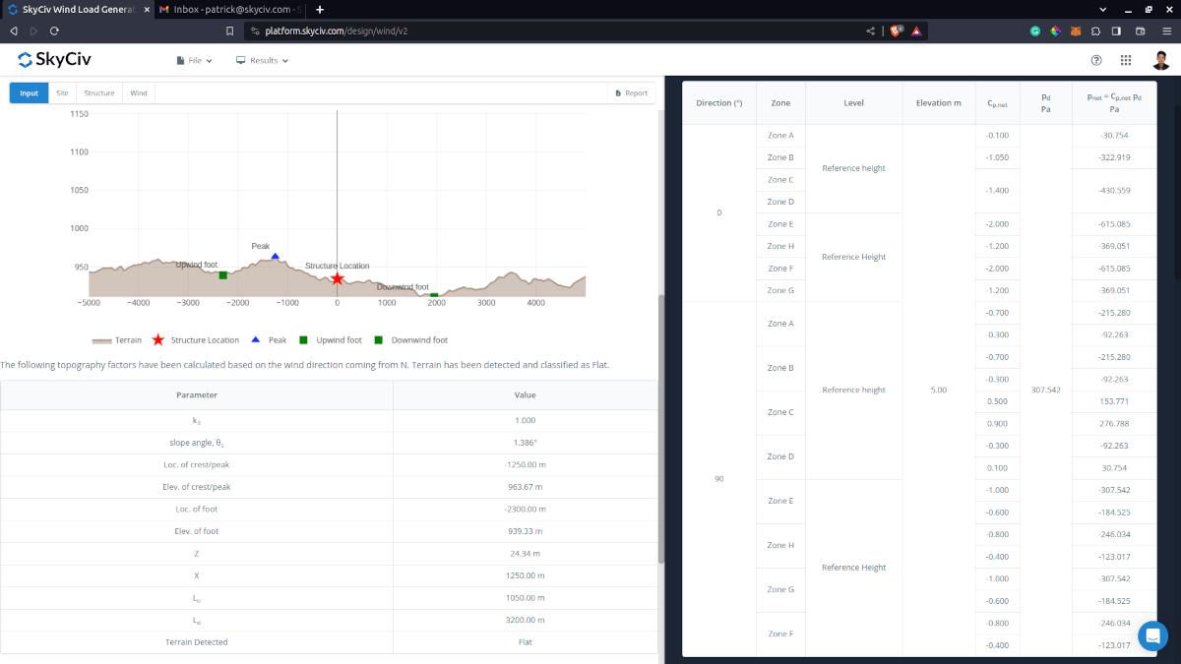Click the Report button
The image size is (1181, 664).
point(631,93)
